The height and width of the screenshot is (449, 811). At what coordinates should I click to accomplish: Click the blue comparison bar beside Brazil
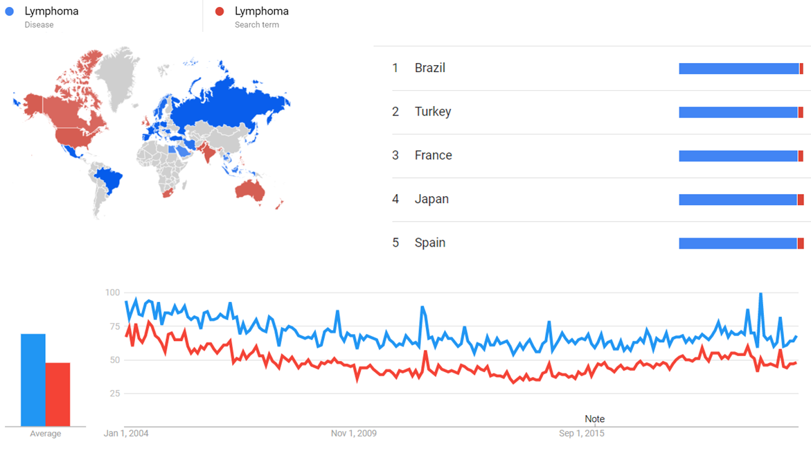pos(738,69)
